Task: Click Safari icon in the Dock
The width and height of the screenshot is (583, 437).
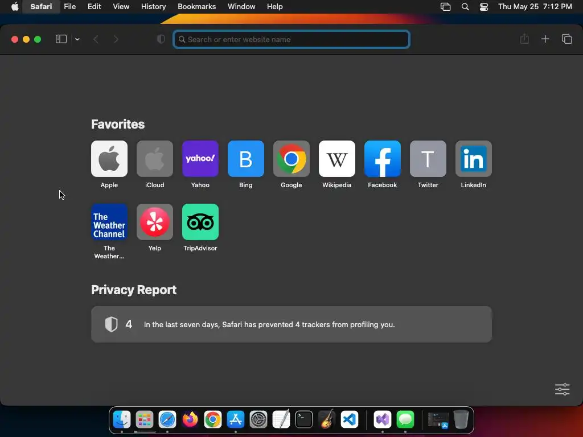Action: [167, 420]
